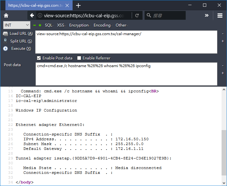The image size is (227, 186).
Task: Click the source view scrollbar thumb
Action: (224, 153)
